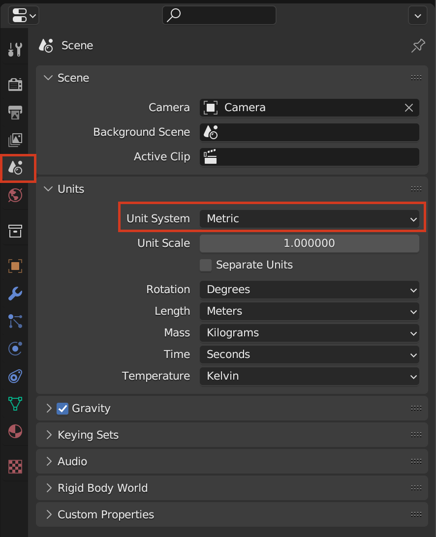This screenshot has width=436, height=537.
Task: Open the World properties tab
Action: (x=15, y=195)
